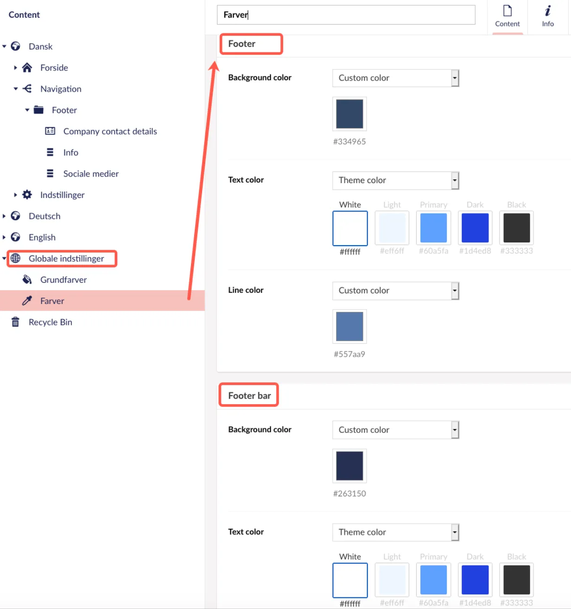This screenshot has width=571, height=609.
Task: Expand the Deutsch tree node
Action: 4,216
